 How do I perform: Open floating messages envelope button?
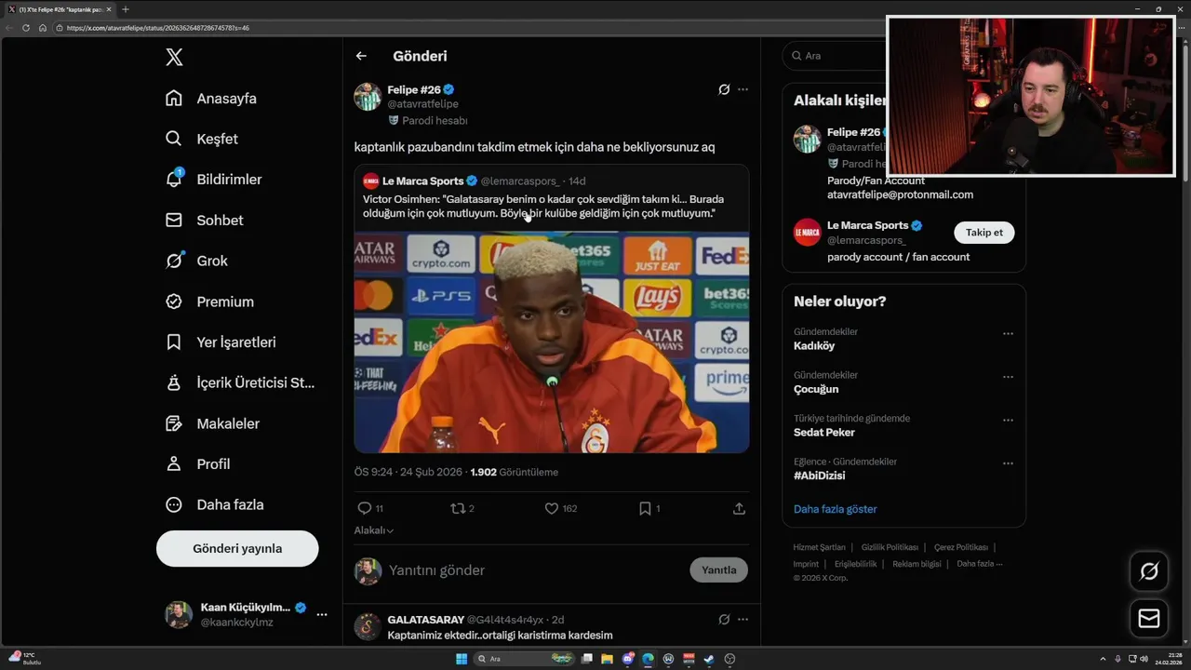(1149, 619)
